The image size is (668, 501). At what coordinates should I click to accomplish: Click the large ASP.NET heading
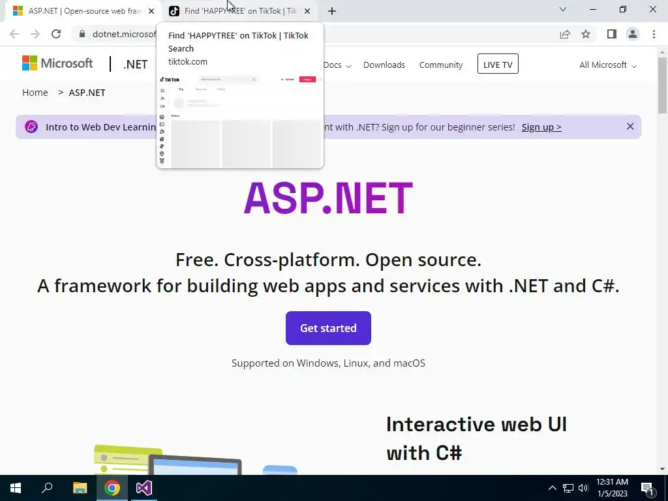coord(328,198)
